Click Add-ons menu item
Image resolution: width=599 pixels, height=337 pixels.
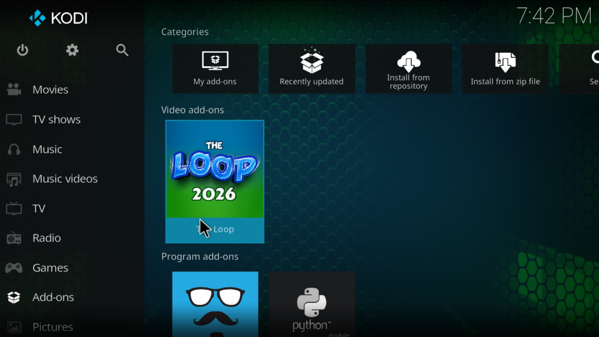pos(53,297)
